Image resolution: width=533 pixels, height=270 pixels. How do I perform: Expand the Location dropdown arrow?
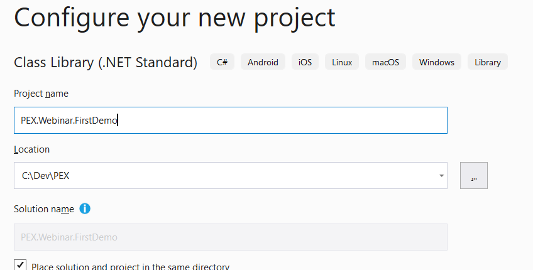(442, 176)
